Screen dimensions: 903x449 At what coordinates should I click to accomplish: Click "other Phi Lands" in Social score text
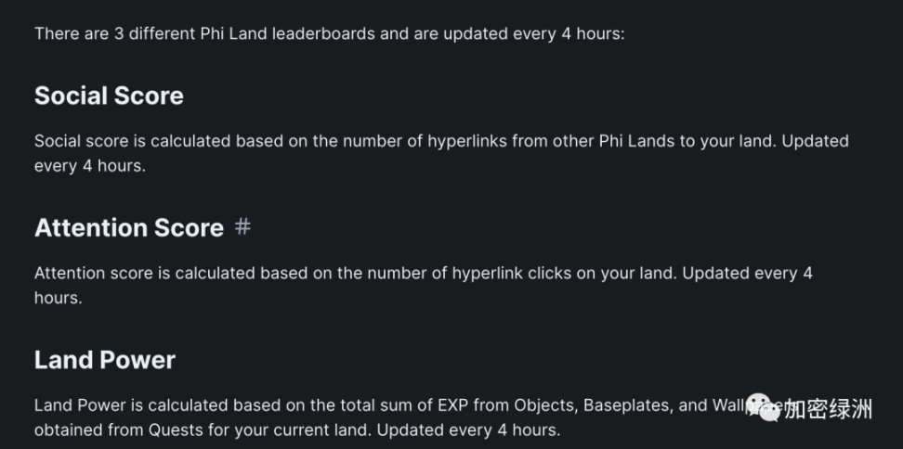tap(613, 141)
